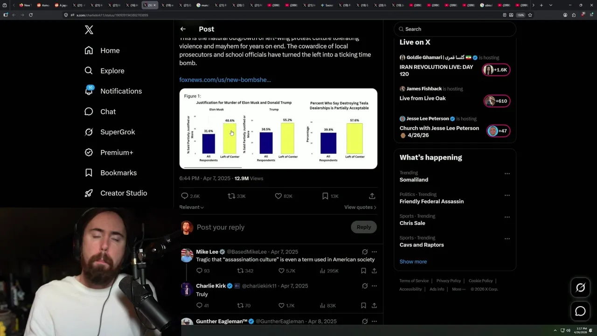Open more options on Mike Lee's reply
Screen dimensions: 597x336
click(x=374, y=252)
